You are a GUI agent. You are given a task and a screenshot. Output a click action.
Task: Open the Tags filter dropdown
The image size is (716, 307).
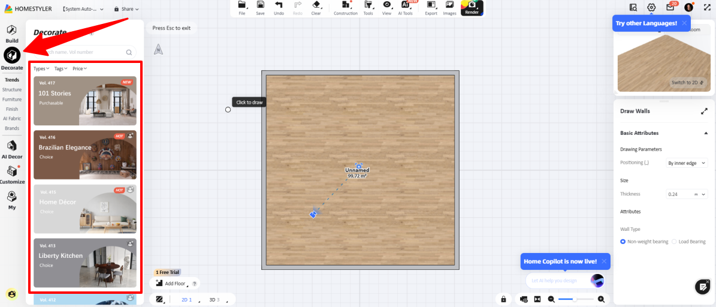pos(61,68)
